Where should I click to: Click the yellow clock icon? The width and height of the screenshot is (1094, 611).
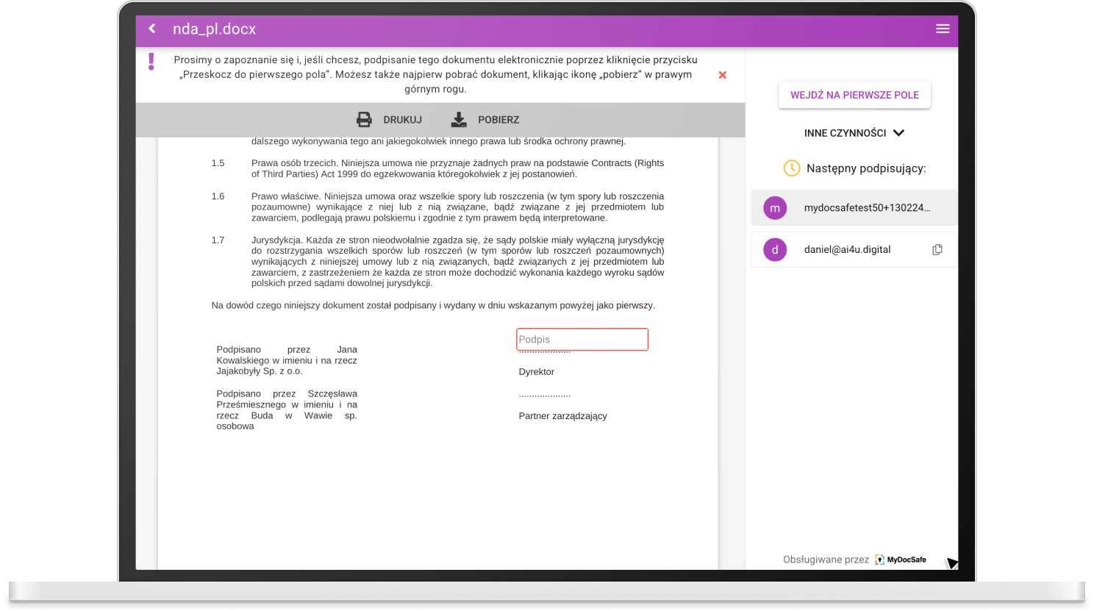coord(791,168)
